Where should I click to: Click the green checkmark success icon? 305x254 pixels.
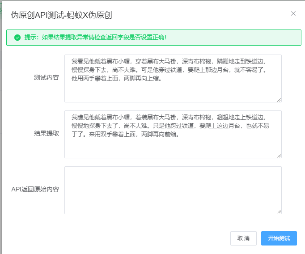[17, 38]
